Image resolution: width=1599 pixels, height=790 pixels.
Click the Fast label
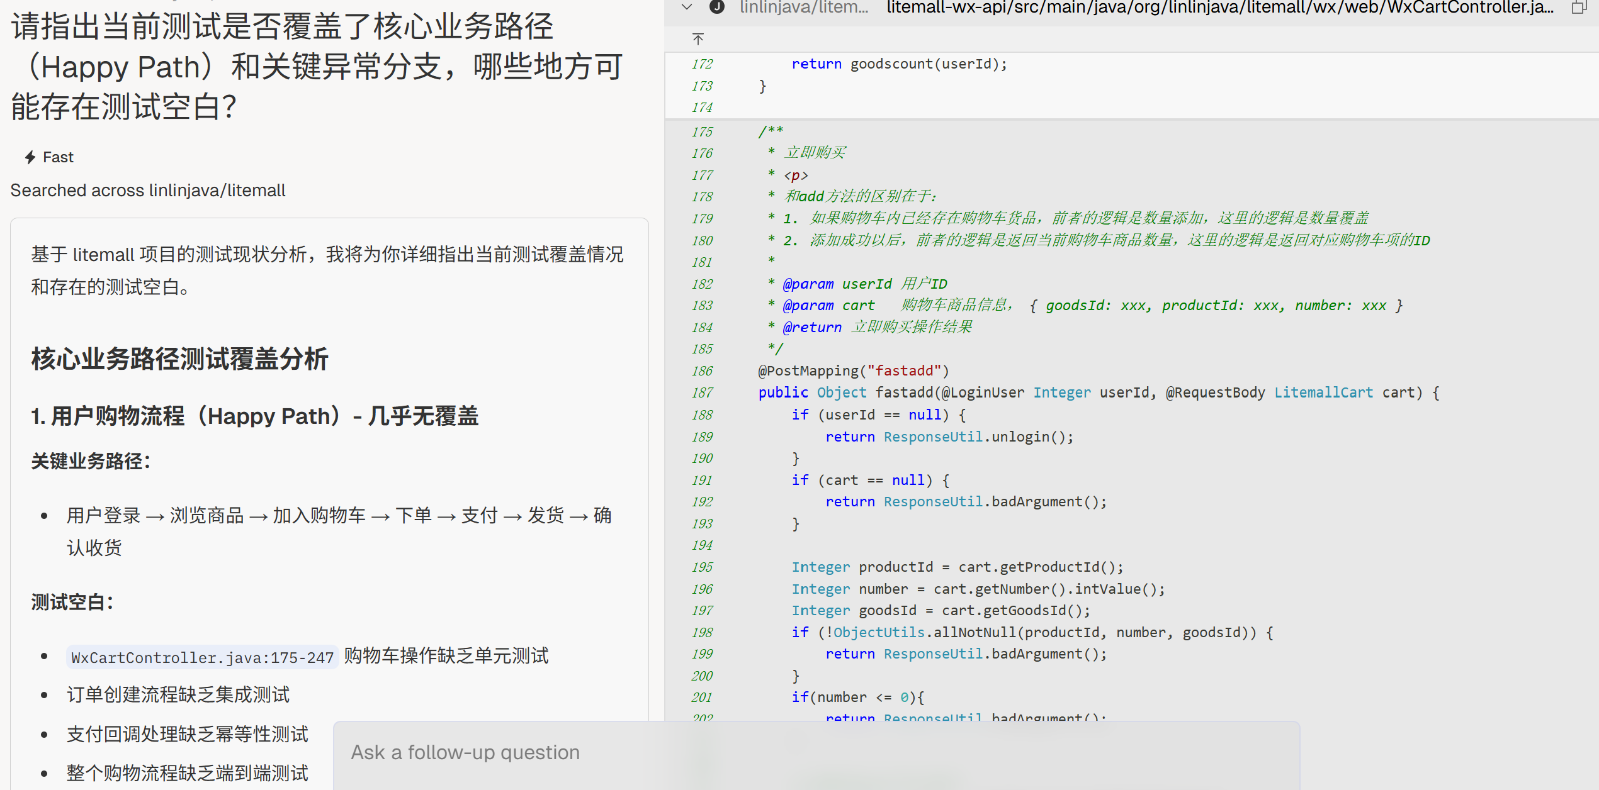click(58, 157)
